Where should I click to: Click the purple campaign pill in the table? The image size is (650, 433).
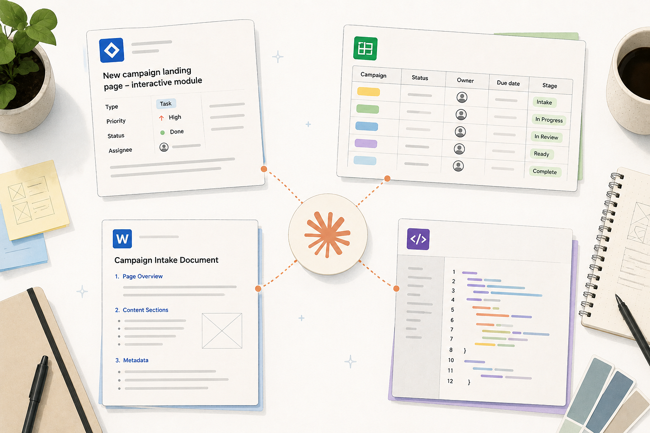[366, 143]
